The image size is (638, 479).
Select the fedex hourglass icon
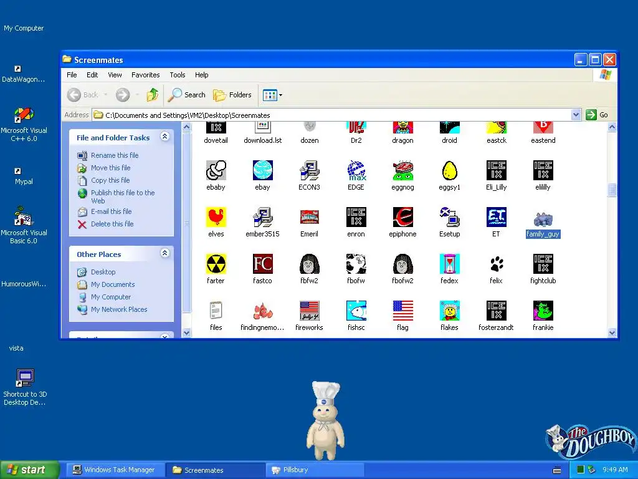pyautogui.click(x=450, y=264)
